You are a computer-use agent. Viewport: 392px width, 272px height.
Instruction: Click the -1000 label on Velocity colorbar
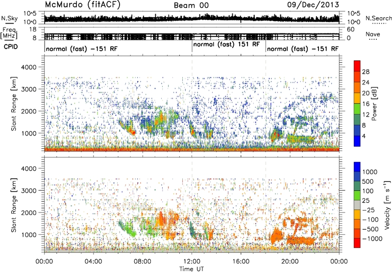(372, 239)
